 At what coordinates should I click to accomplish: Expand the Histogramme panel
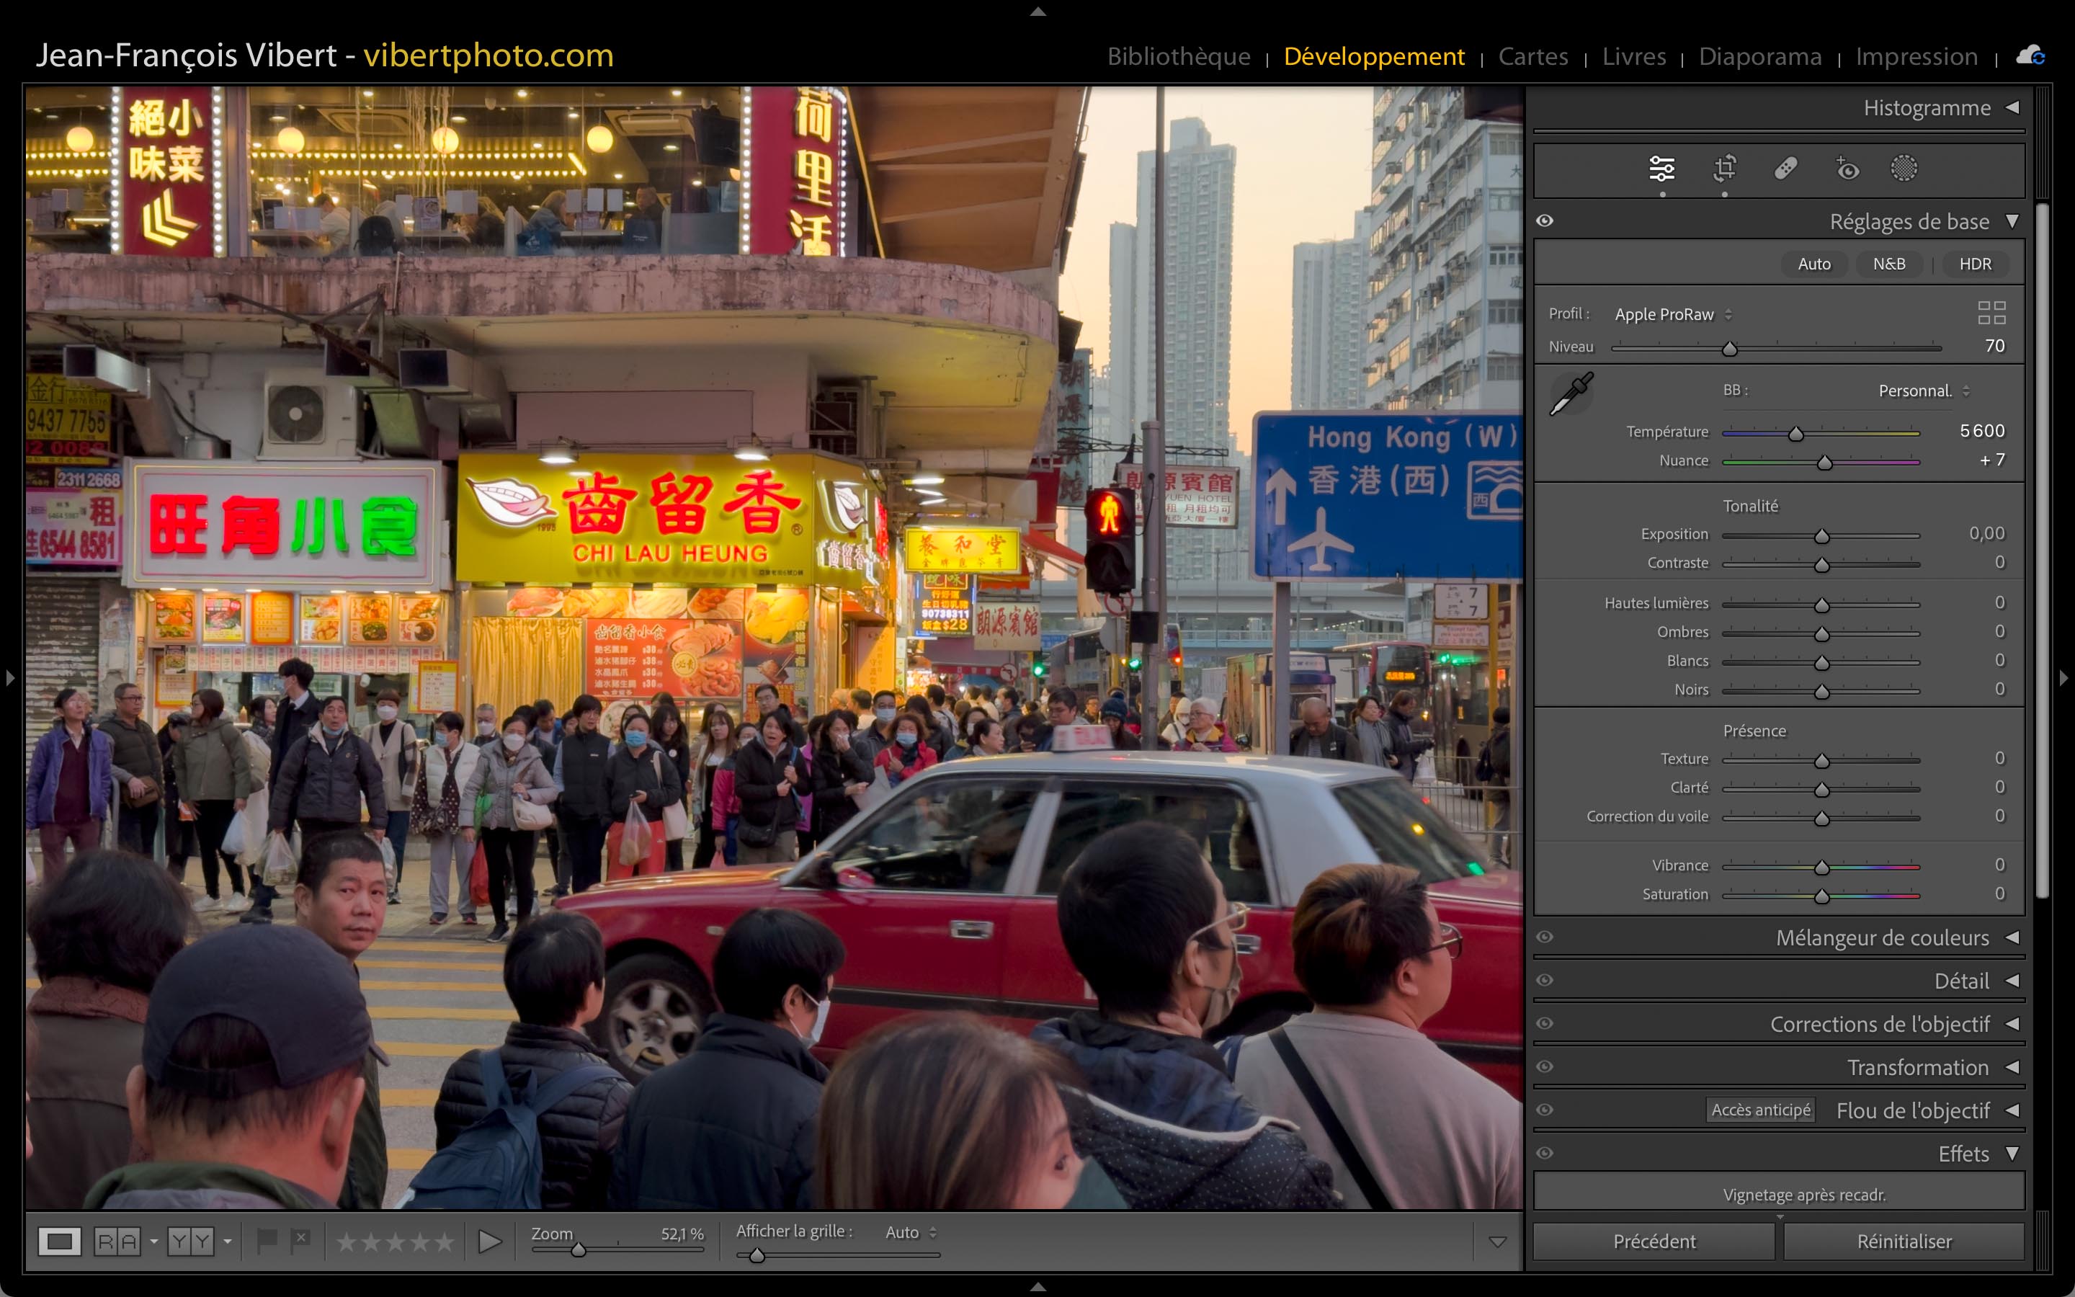click(2012, 108)
